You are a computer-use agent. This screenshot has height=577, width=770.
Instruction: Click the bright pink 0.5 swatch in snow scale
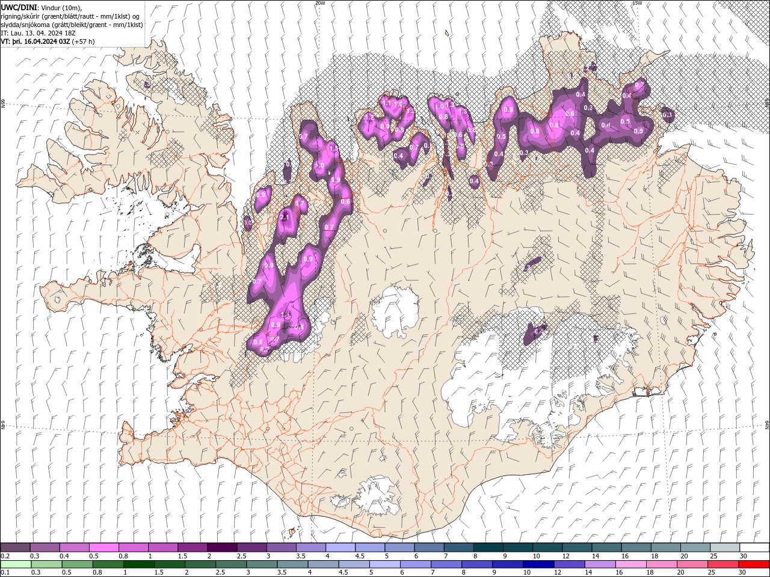click(x=103, y=548)
